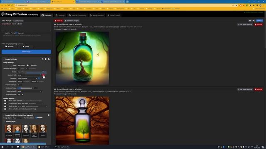
Task: Collapse the Image Settings panel
Action: (x=3, y=59)
